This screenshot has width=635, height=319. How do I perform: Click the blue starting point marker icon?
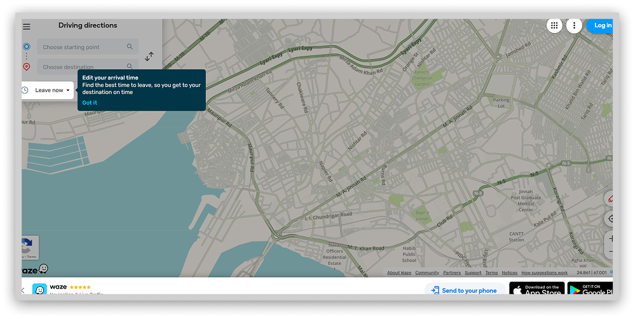coord(26,47)
